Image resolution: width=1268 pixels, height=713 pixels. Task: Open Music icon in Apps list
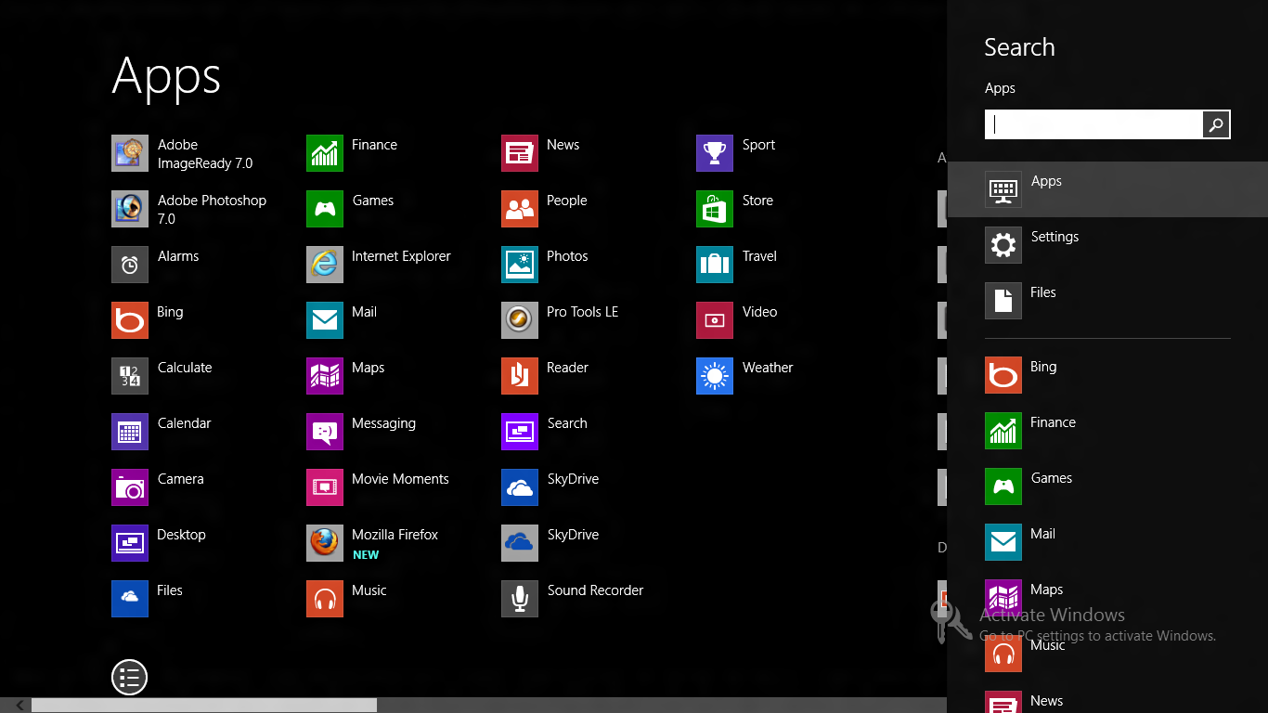325,599
